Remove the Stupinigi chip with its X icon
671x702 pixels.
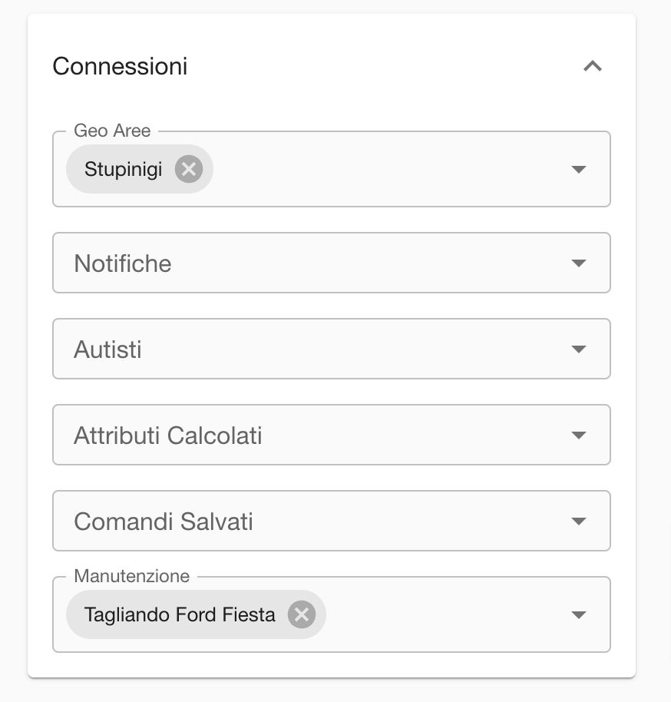pos(188,169)
